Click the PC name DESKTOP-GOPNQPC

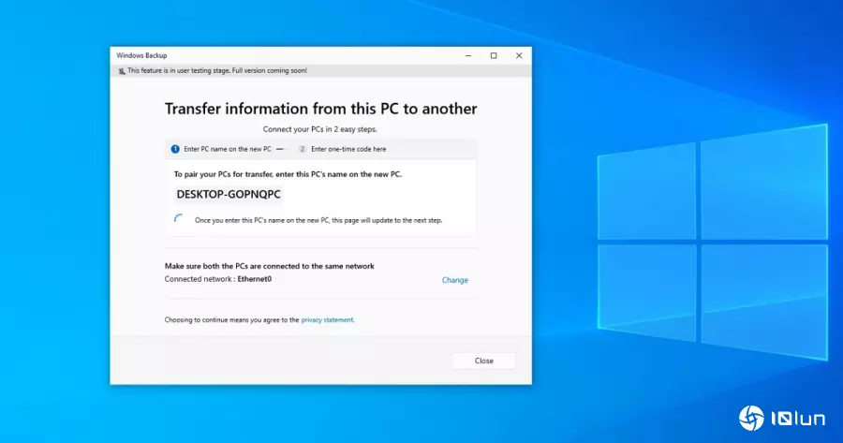tap(229, 194)
